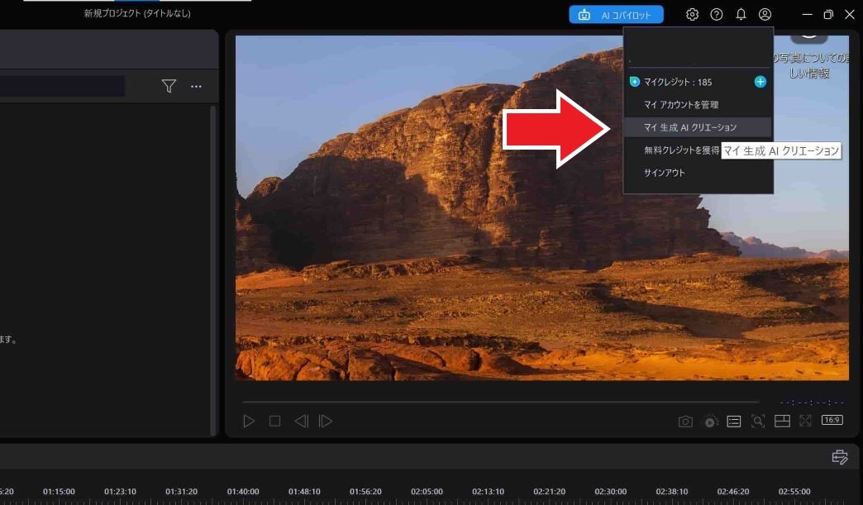Open settings with the gear icon
The width and height of the screenshot is (863, 505).
coord(692,15)
